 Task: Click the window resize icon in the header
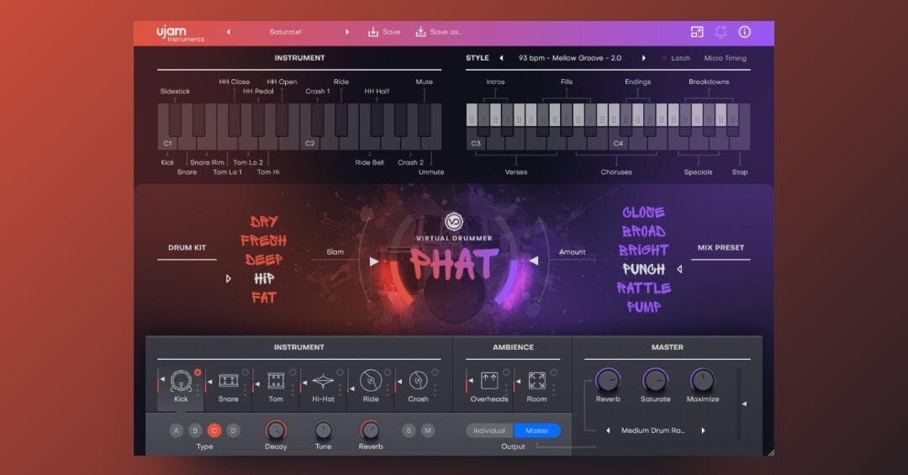[697, 33]
